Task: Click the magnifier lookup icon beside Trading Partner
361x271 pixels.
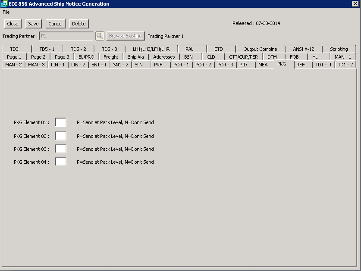Action: 100,36
